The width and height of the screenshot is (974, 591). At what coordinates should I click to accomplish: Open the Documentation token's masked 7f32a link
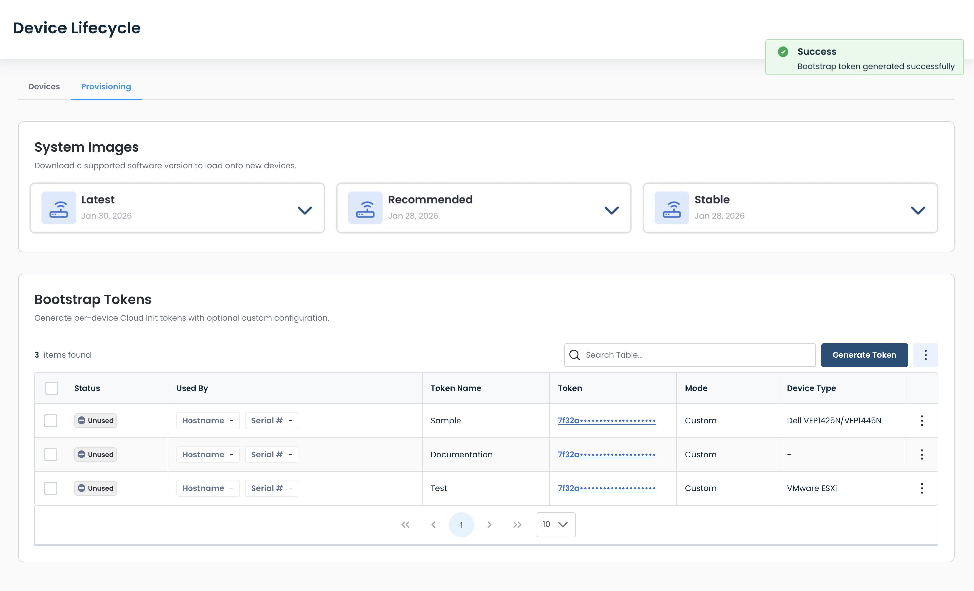[607, 455]
